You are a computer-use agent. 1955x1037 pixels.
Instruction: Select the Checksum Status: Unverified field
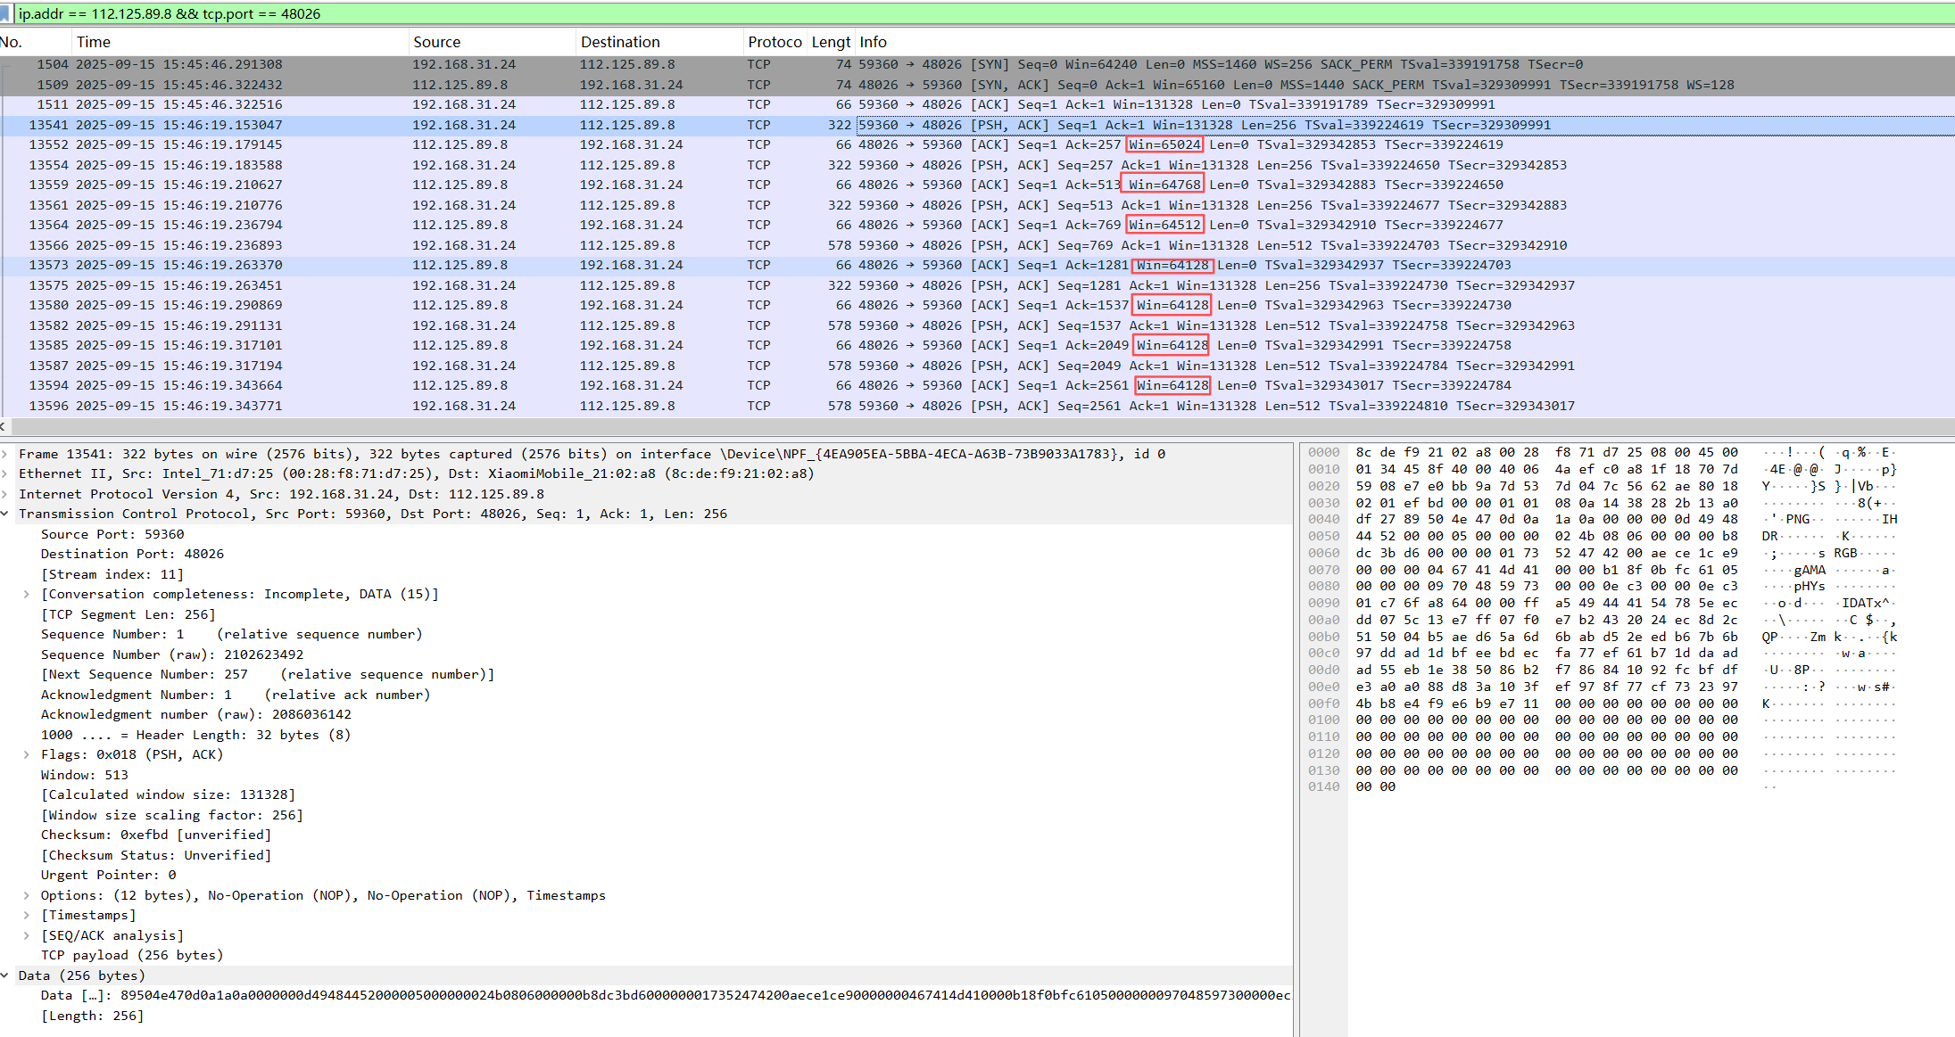coord(156,855)
